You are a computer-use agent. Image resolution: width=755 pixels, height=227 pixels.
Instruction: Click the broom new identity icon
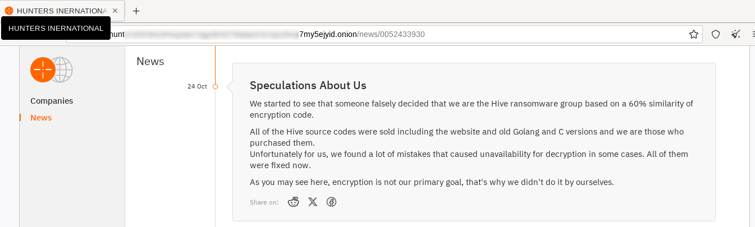click(x=736, y=34)
